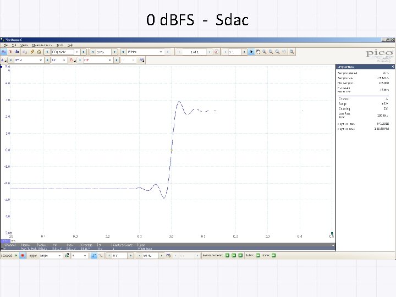This screenshot has width=396, height=297.
Task: Choose the Zoom-out magnifier tool
Action: pyautogui.click(x=278, y=52)
